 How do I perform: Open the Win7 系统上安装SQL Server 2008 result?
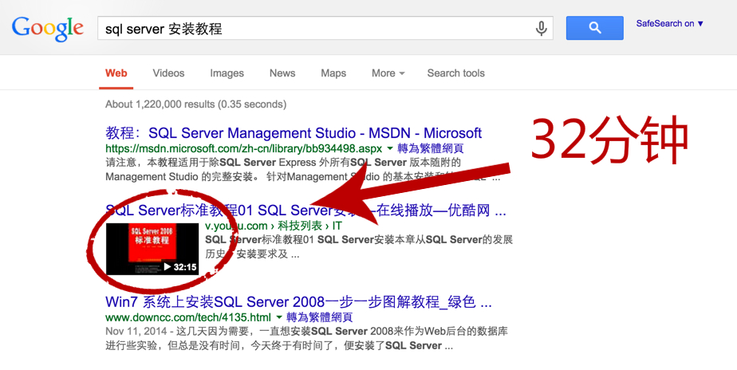[298, 302]
